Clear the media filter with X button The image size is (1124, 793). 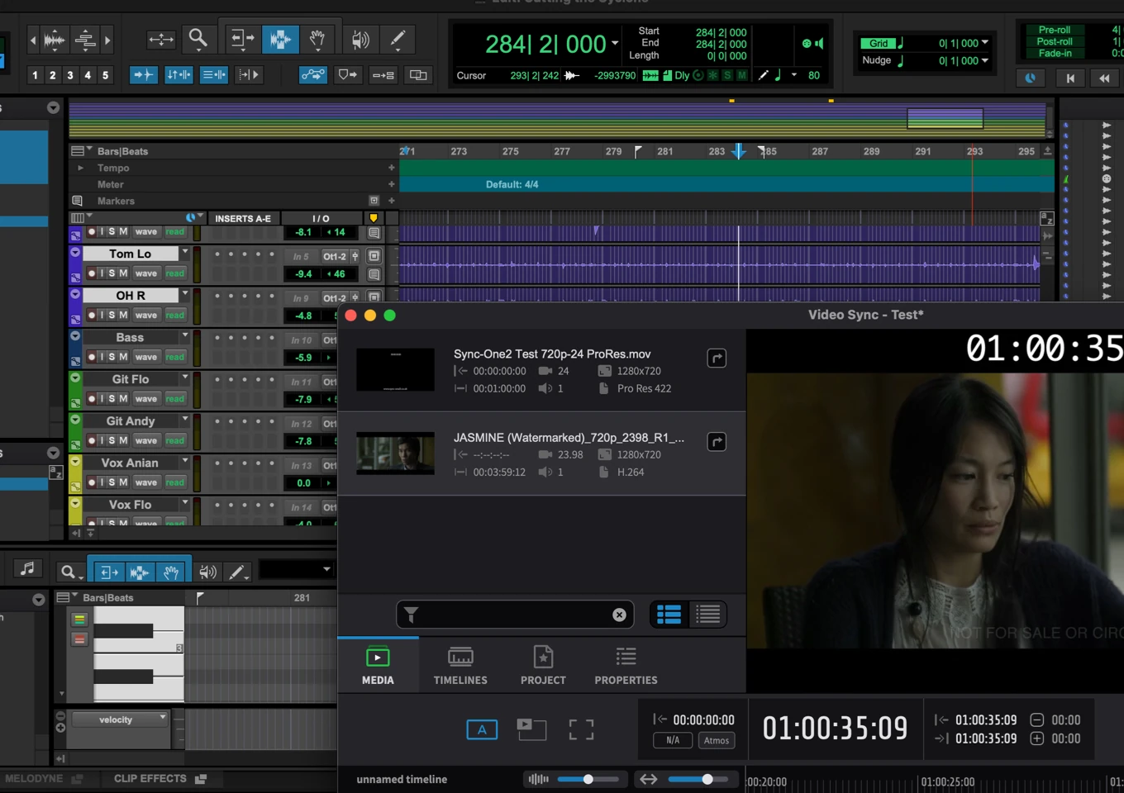click(x=619, y=615)
